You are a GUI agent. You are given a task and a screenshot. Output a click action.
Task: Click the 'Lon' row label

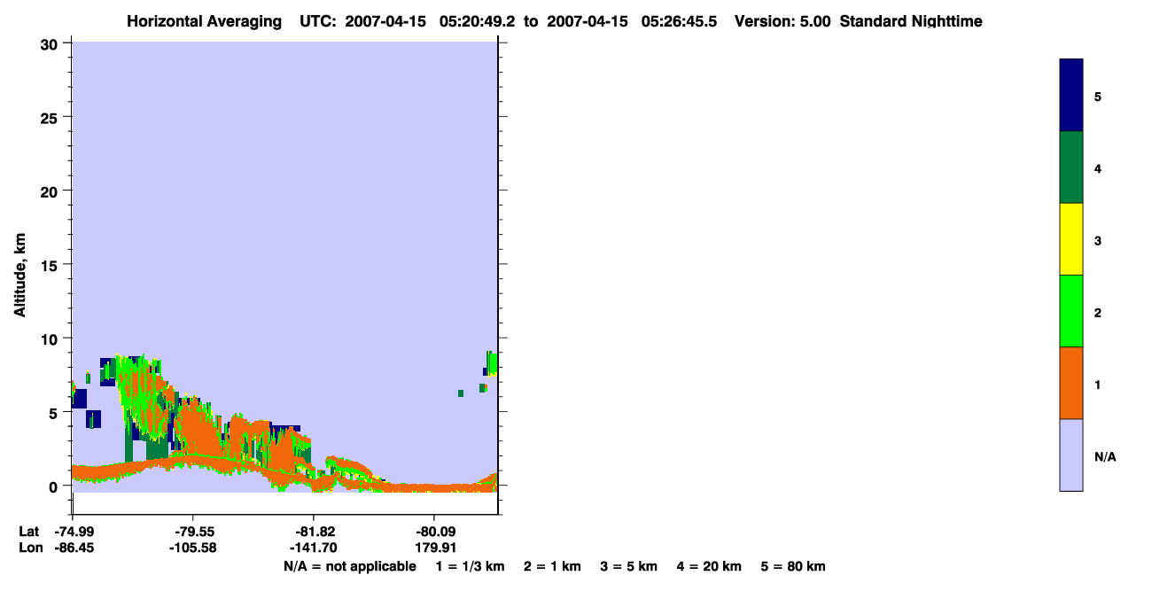tap(29, 548)
